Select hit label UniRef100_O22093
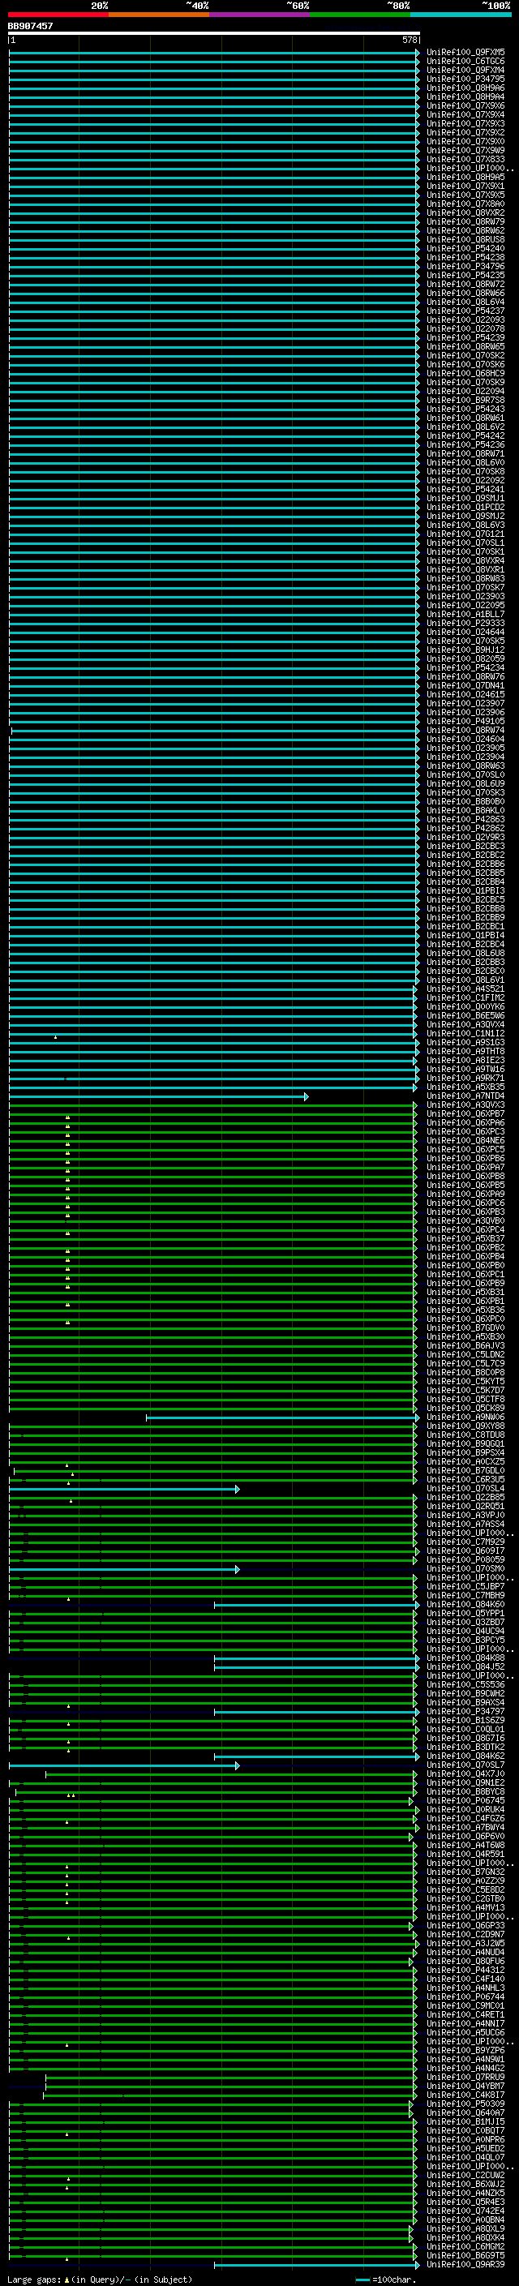This screenshot has width=519, height=2286. pos(465,320)
